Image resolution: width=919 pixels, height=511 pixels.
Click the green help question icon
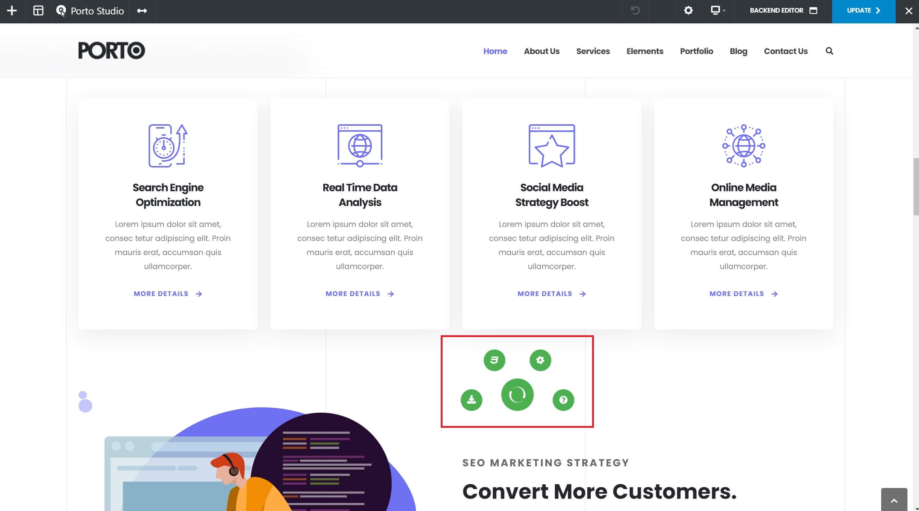pos(563,400)
